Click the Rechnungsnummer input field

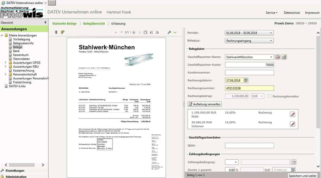click(x=249, y=88)
